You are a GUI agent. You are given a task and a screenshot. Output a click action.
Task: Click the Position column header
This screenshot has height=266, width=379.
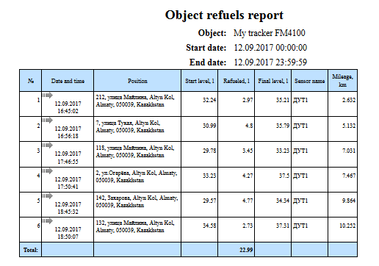pyautogui.click(x=137, y=81)
